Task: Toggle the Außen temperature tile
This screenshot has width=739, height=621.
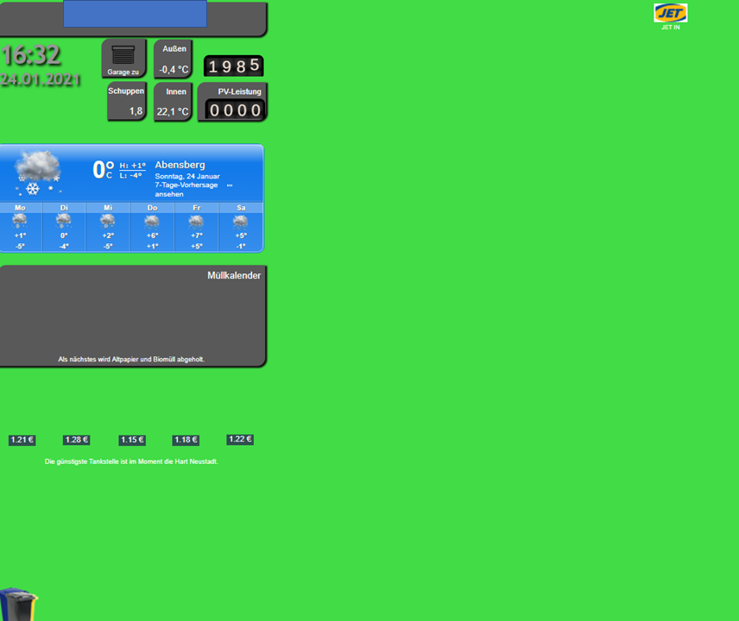Action: [x=173, y=58]
